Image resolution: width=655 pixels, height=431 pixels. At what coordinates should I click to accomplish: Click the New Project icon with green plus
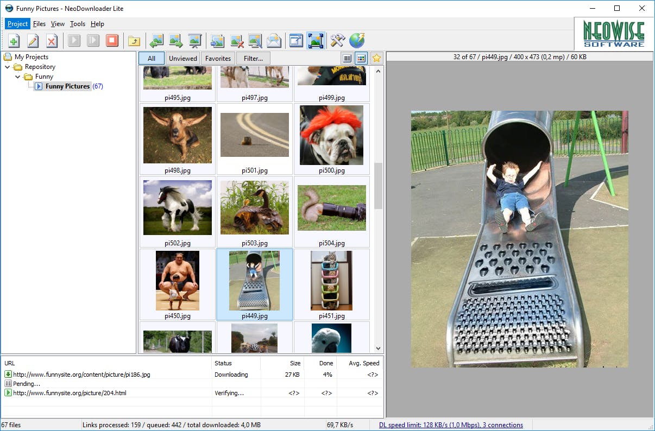pos(15,41)
